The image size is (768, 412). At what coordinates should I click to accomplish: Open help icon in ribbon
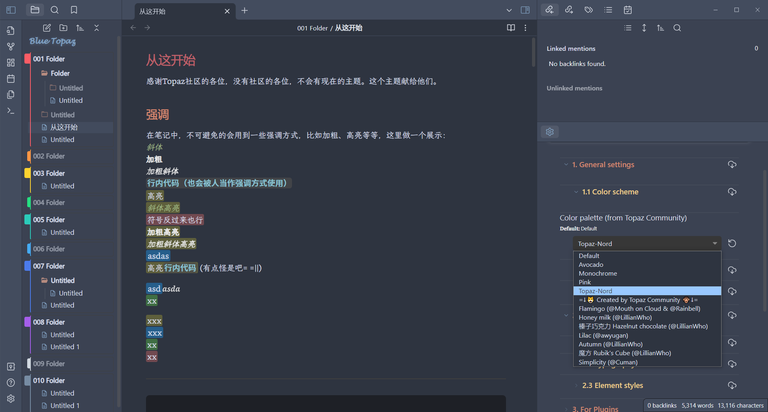[11, 382]
